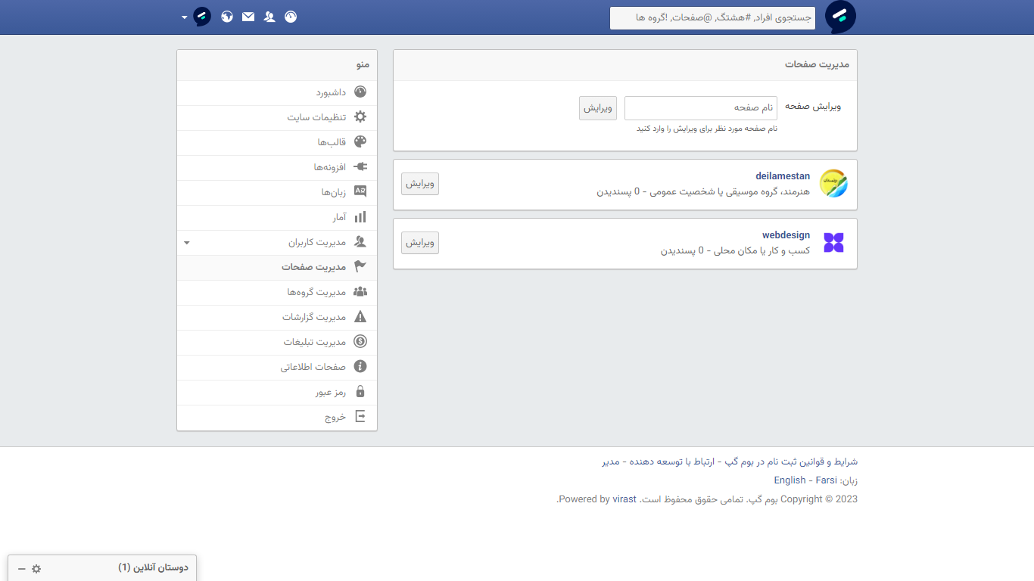Switch language to Farsi

[x=827, y=480]
